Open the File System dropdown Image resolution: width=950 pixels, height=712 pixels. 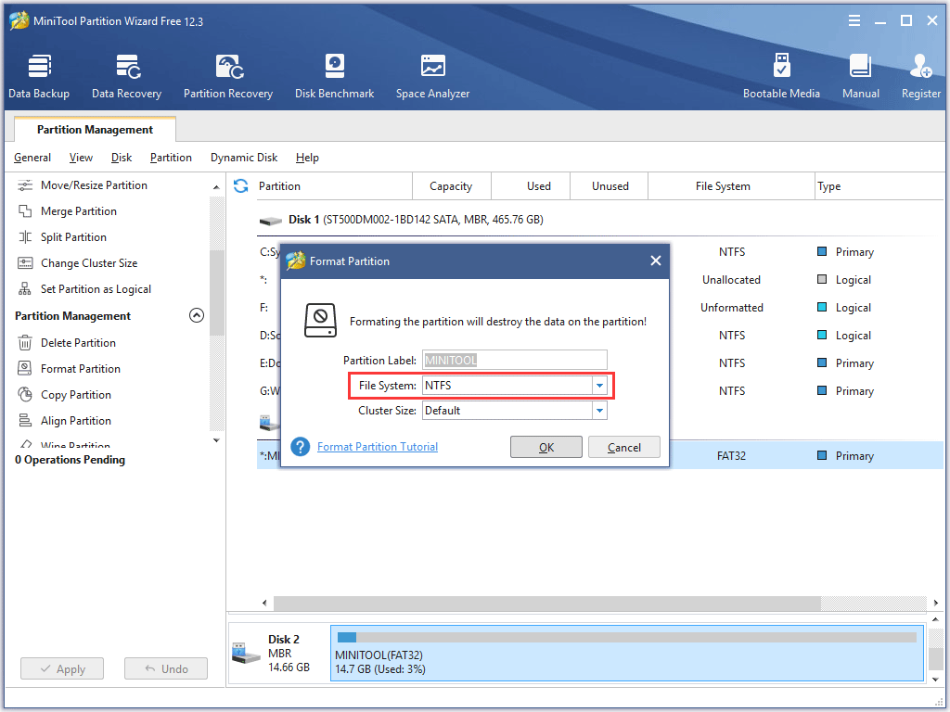(x=599, y=386)
